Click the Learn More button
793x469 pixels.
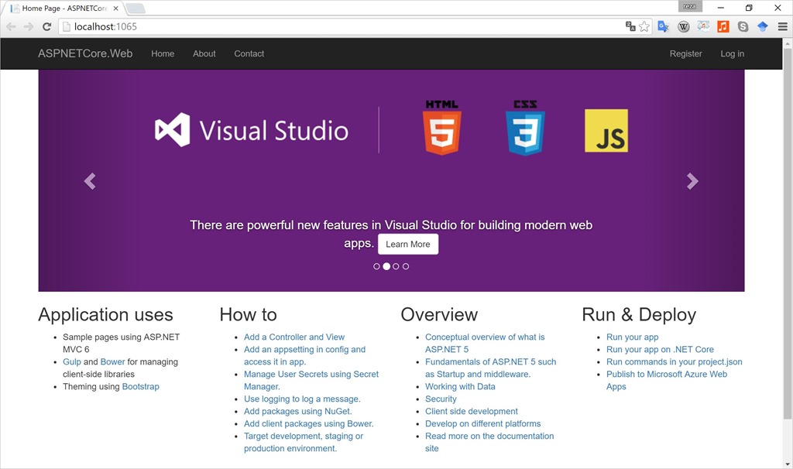(x=408, y=244)
